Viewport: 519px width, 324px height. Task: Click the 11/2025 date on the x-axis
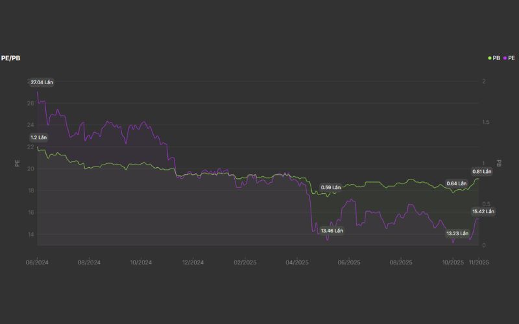point(479,262)
